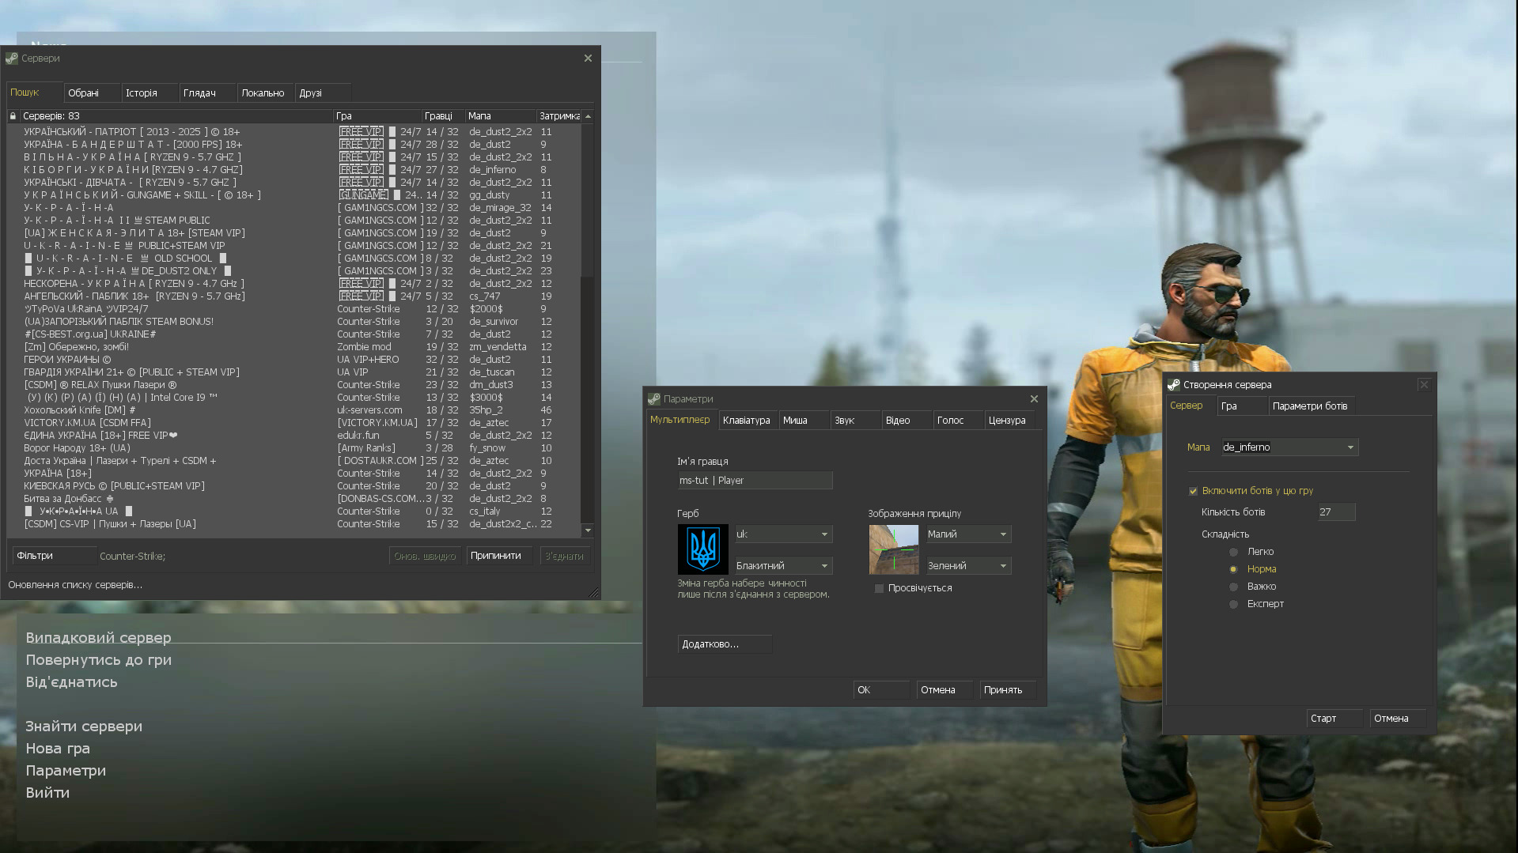Sort servers by Затримка column
The width and height of the screenshot is (1518, 853).
pyautogui.click(x=558, y=116)
